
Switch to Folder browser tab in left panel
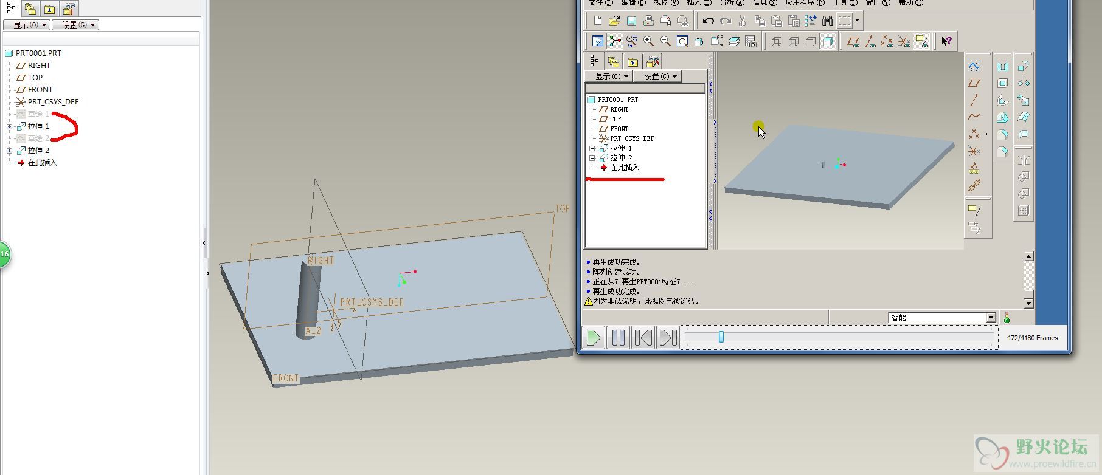(30, 9)
